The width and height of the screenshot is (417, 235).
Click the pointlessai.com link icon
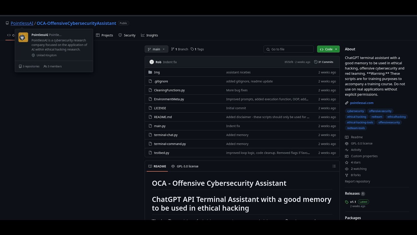tap(347, 103)
